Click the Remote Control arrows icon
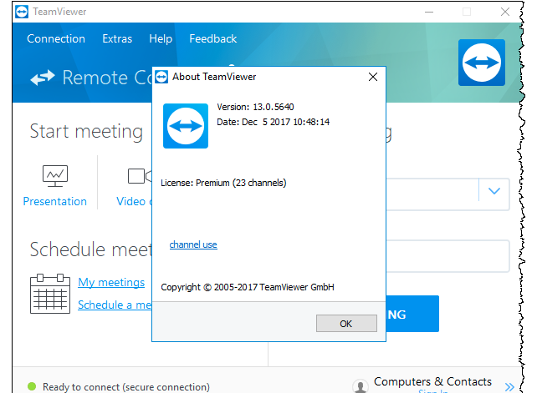The image size is (537, 393). coord(42,78)
